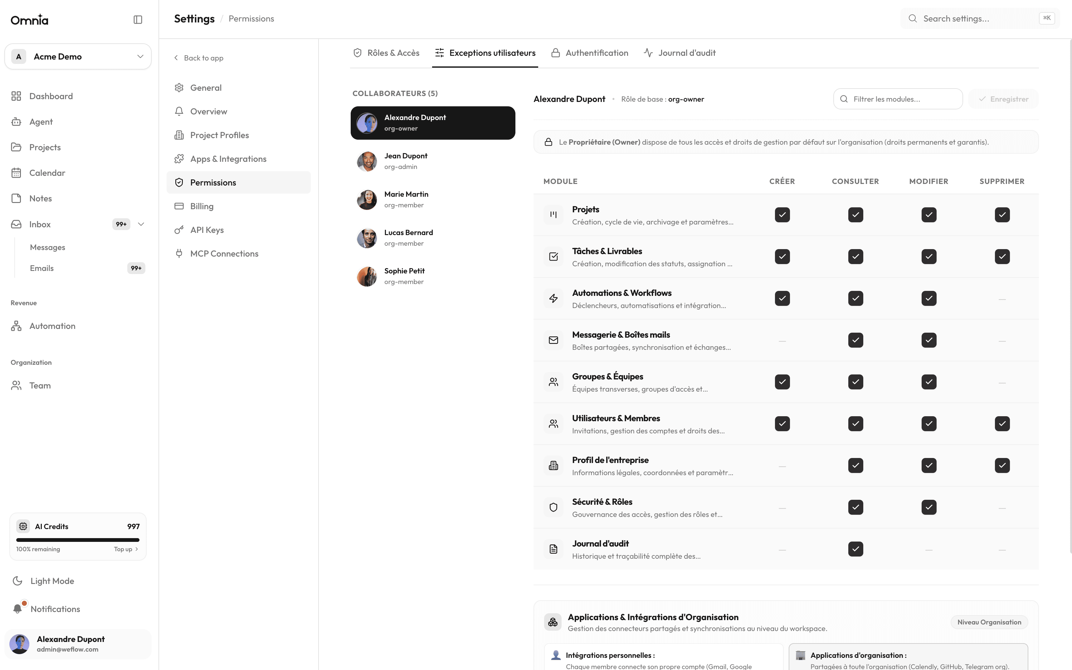Toggle Light Mode moon icon
Image resolution: width=1072 pixels, height=670 pixels.
(18, 581)
